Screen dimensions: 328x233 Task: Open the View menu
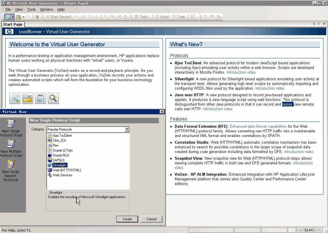[x=19, y=9]
